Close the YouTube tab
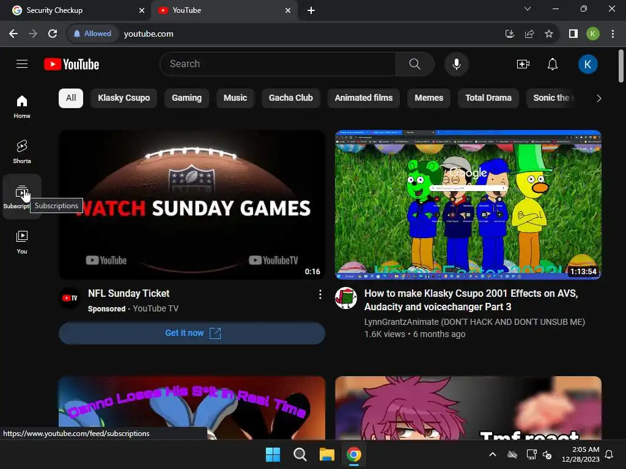Screen dimensions: 626x469 (288, 10)
